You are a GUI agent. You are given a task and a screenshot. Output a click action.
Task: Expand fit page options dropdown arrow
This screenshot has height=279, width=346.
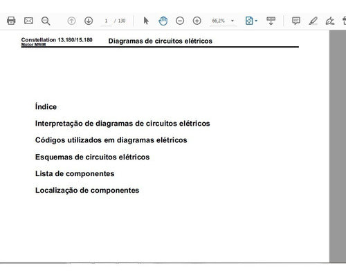256,21
